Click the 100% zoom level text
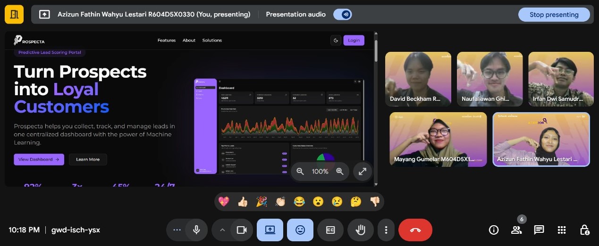The height and width of the screenshot is (246, 599). [320, 172]
